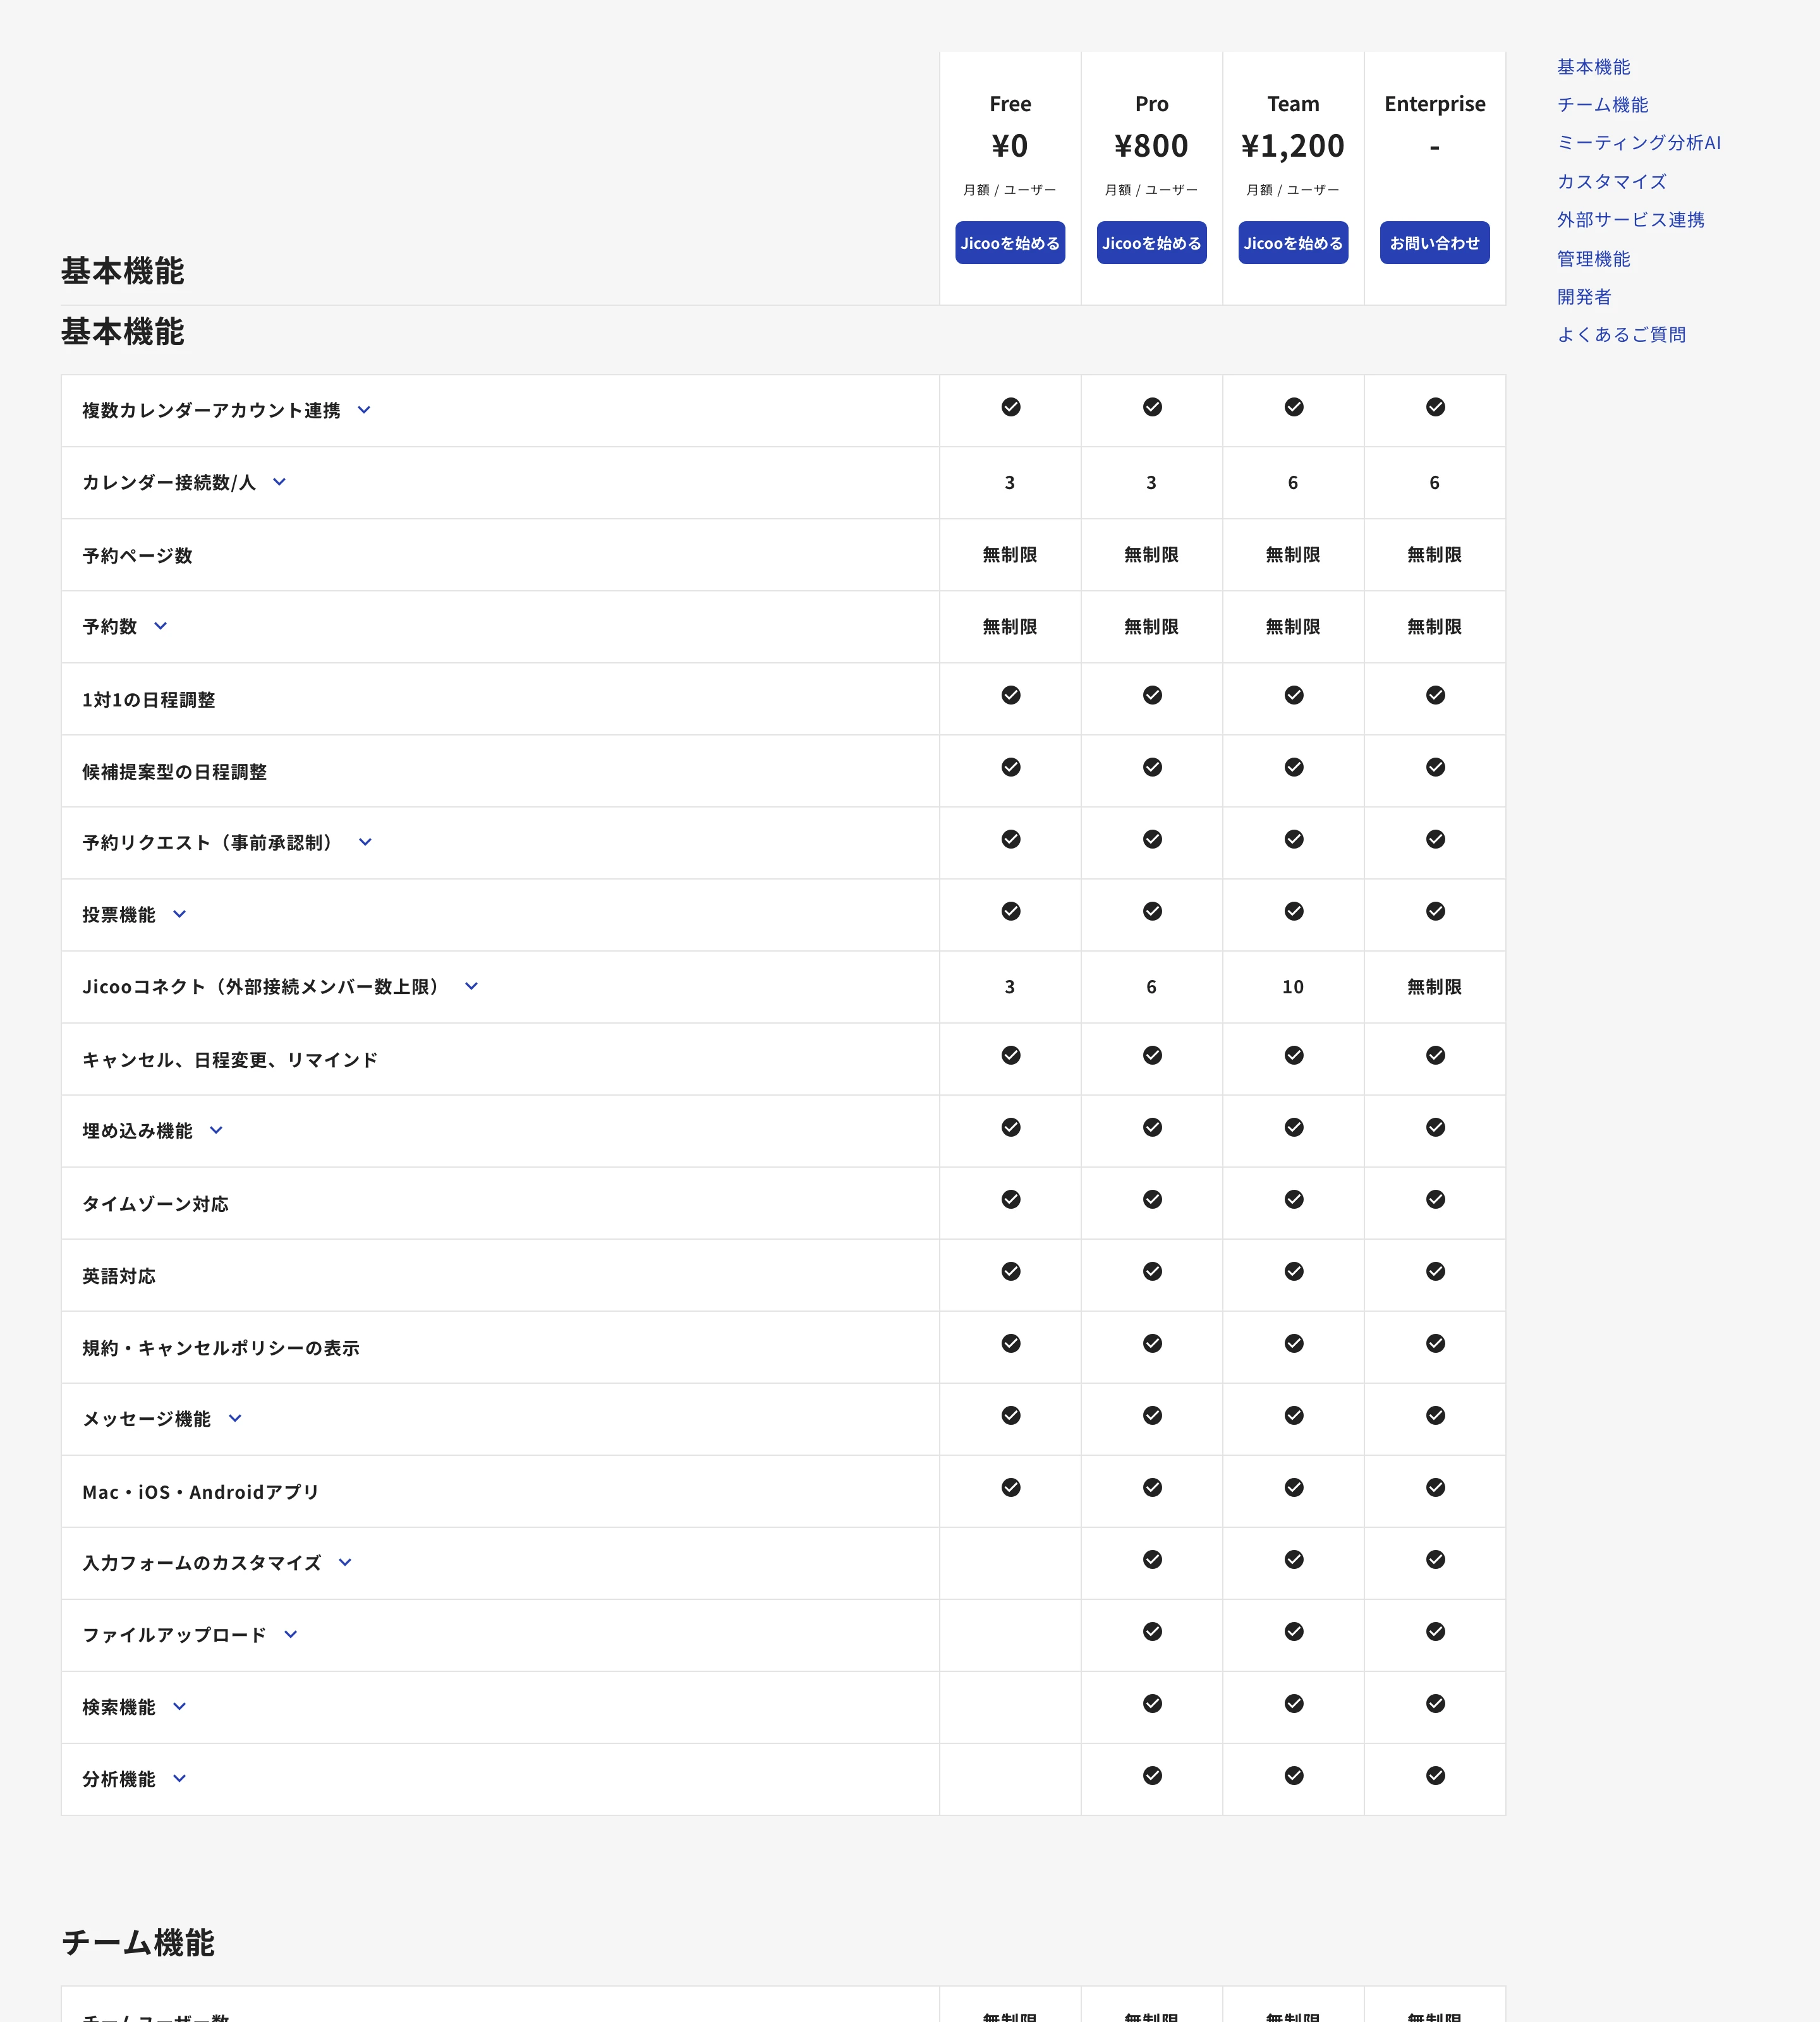1820x2022 pixels.
Task: Click Free checkmark for タイムゾーン対応 row
Action: point(1011,1199)
